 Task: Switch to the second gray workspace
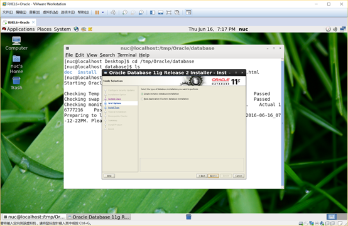[342, 217]
